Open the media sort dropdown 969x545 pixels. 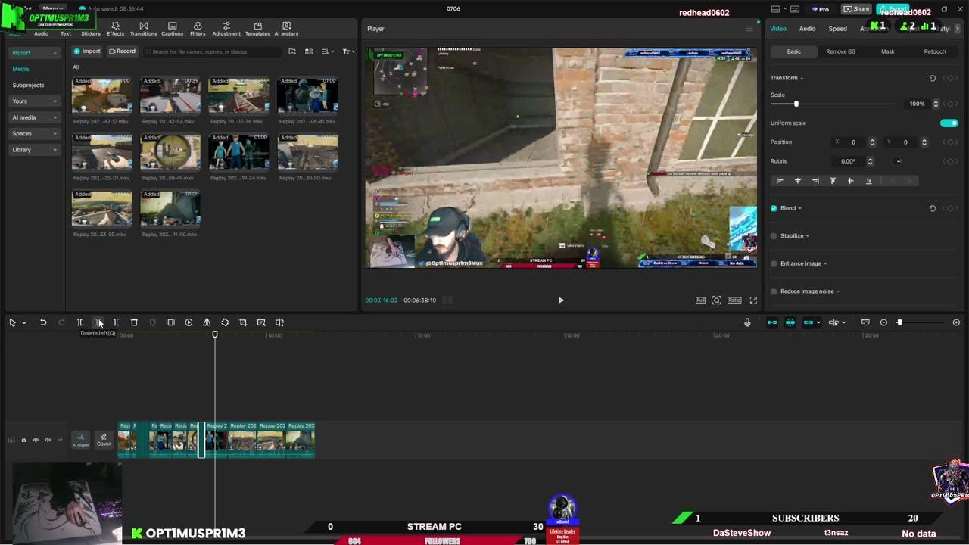pyautogui.click(x=327, y=51)
